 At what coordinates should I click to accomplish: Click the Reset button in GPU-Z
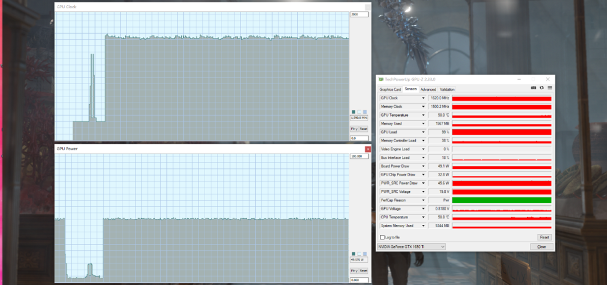click(x=544, y=237)
